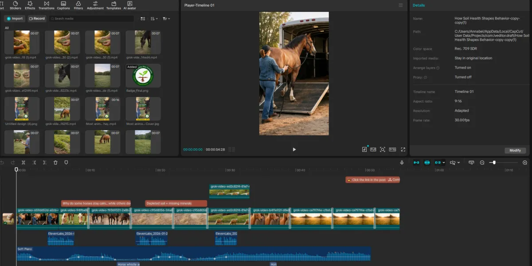The height and width of the screenshot is (266, 532).
Task: Open the Transitions tab
Action: tap(47, 5)
